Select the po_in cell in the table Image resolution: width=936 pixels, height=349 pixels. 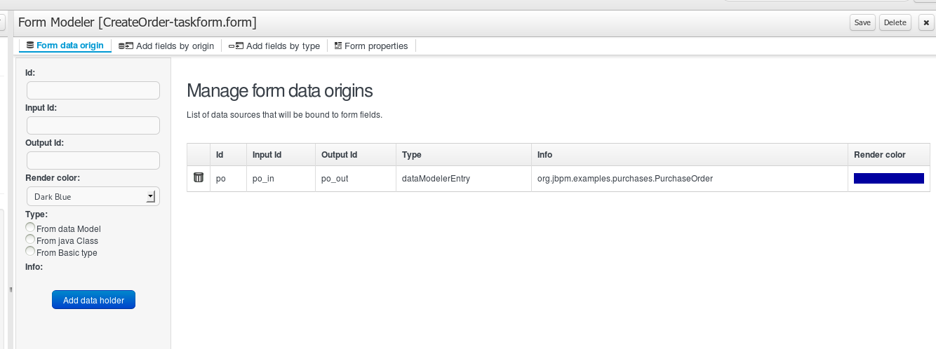coord(263,179)
